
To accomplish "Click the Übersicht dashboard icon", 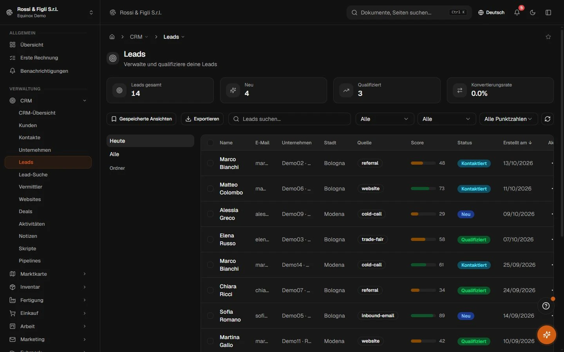I will click(x=13, y=45).
